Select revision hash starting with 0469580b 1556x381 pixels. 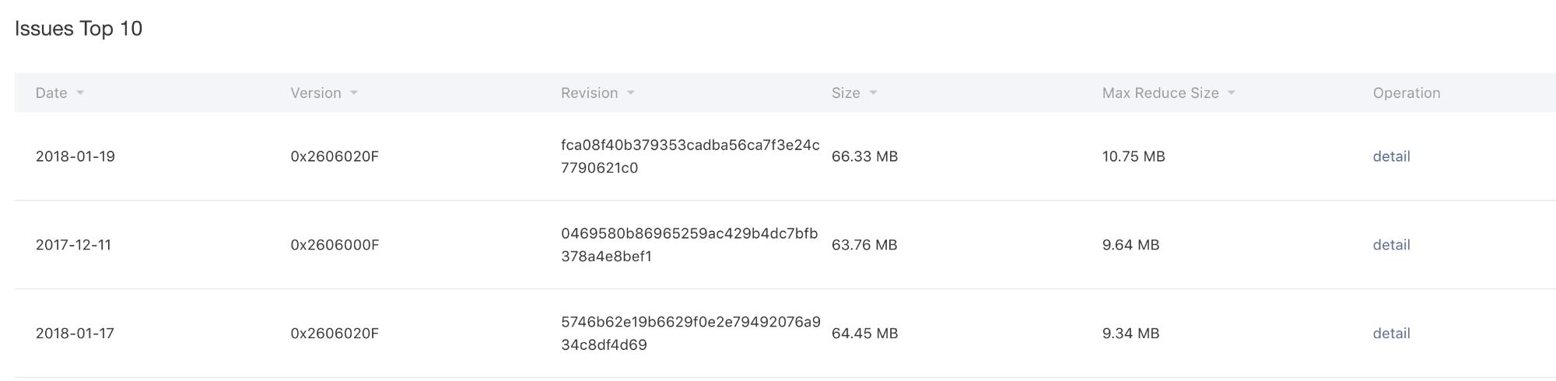coord(689,245)
